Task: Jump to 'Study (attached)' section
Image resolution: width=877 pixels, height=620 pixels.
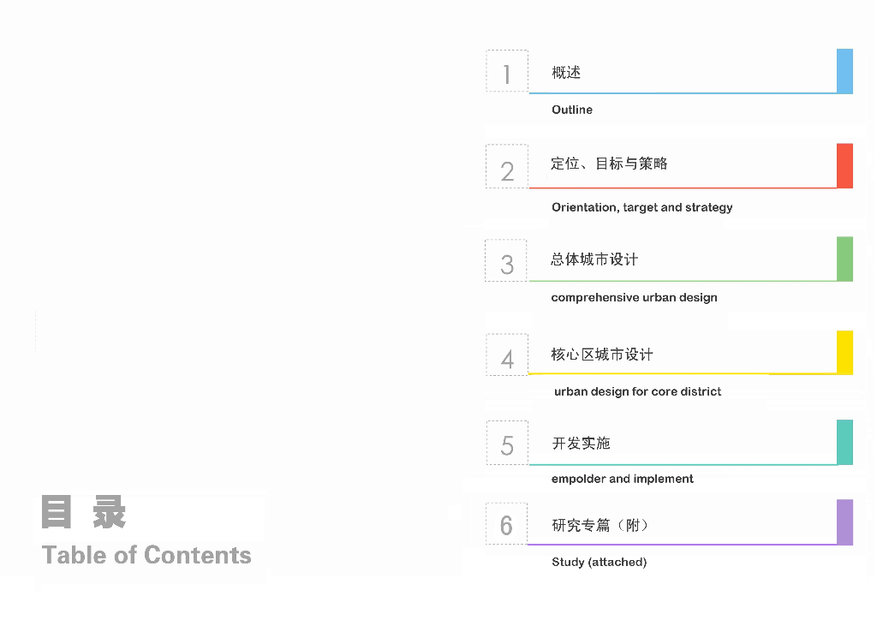Action: coord(600,562)
